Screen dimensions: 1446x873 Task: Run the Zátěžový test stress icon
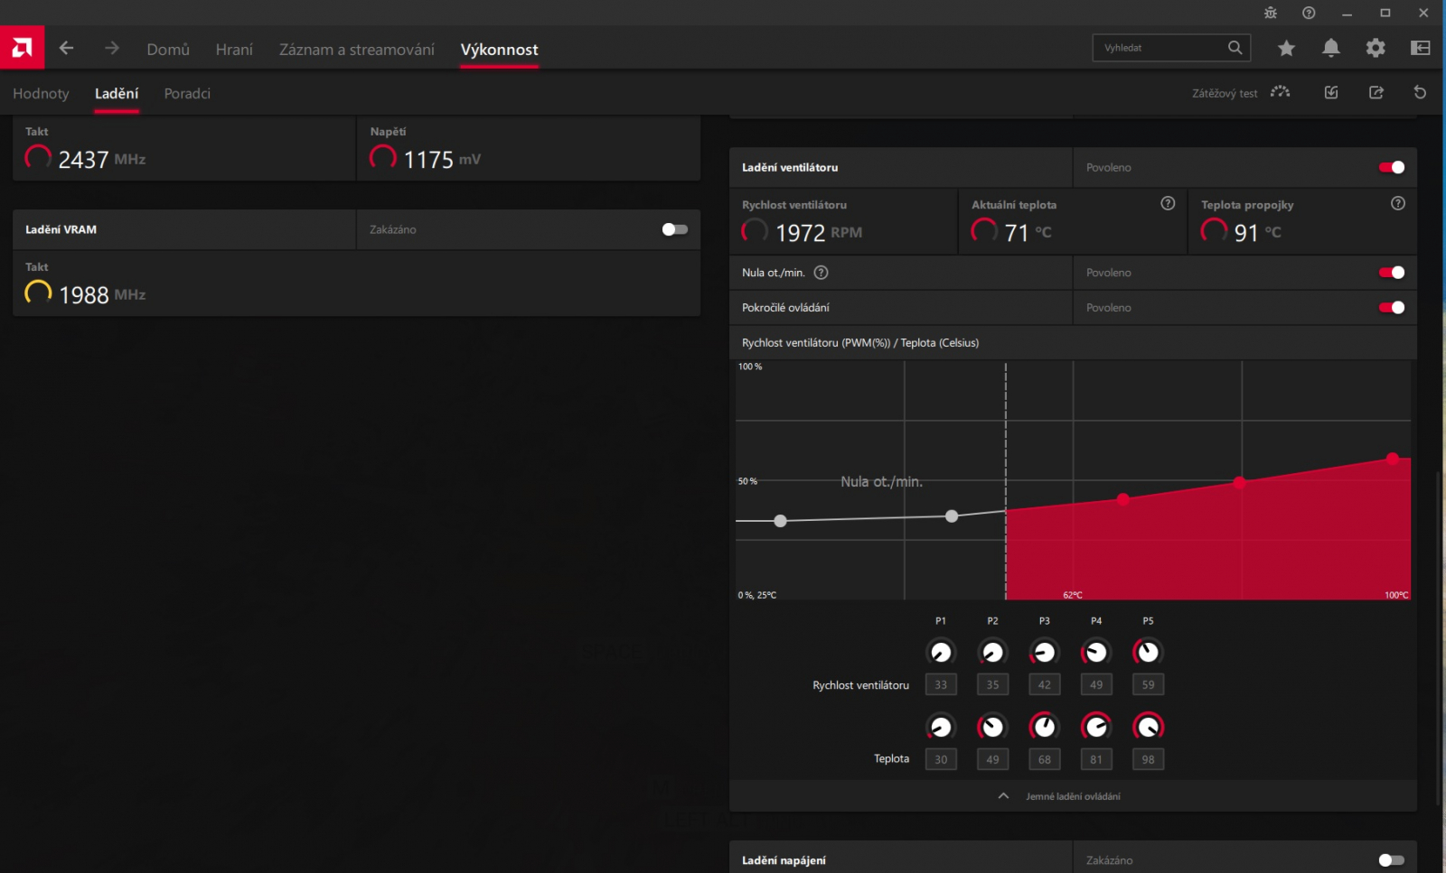pyautogui.click(x=1280, y=92)
